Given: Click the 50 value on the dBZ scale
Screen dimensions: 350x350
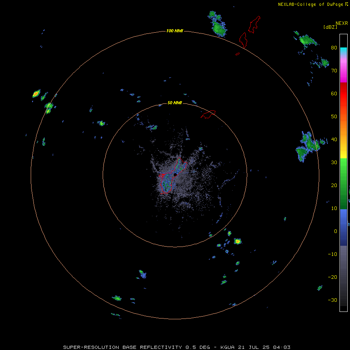Looking at the screenshot, I should click(334, 117).
